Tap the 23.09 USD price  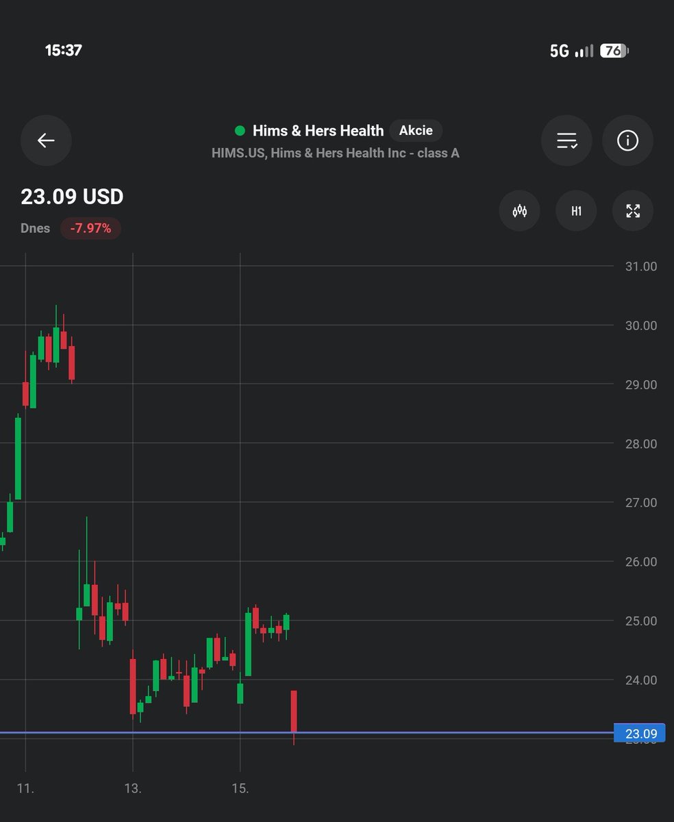point(72,197)
